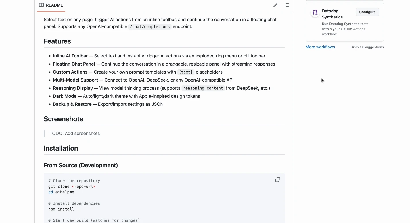This screenshot has width=410, height=223.
Task: Click the Datadog Synthetics logo
Action: (x=315, y=12)
